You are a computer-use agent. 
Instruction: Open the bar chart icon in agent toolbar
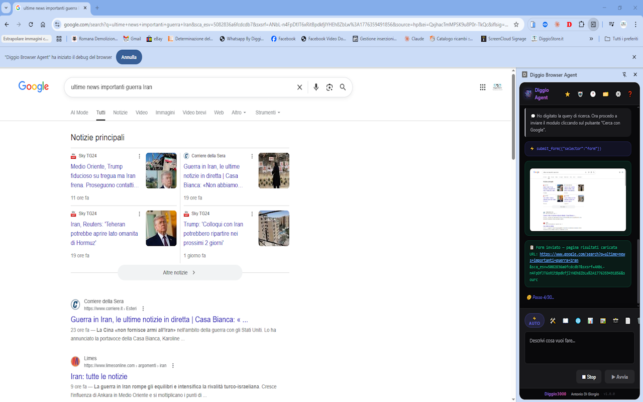tap(590, 321)
